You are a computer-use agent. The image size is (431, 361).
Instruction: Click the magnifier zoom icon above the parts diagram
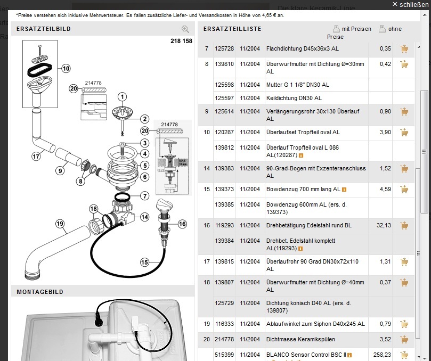(185, 29)
